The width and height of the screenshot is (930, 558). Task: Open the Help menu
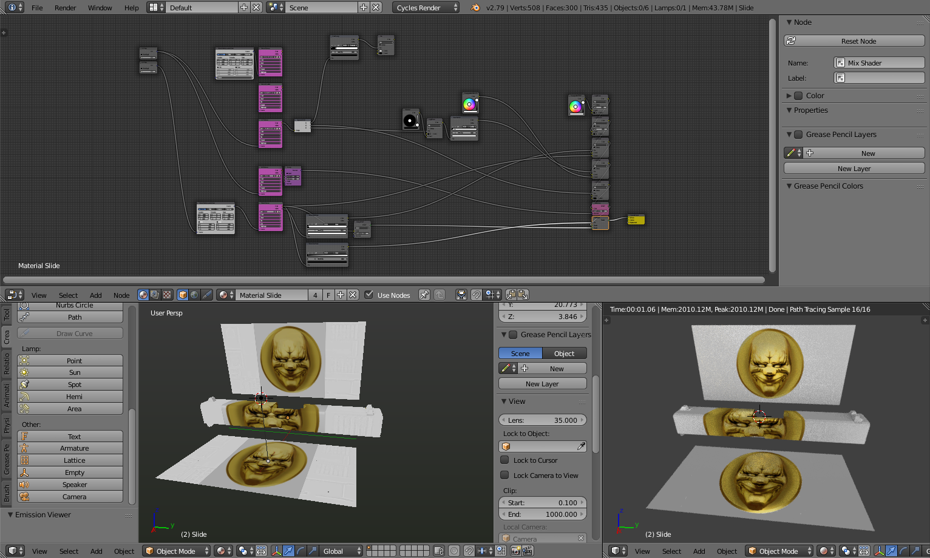coord(132,7)
